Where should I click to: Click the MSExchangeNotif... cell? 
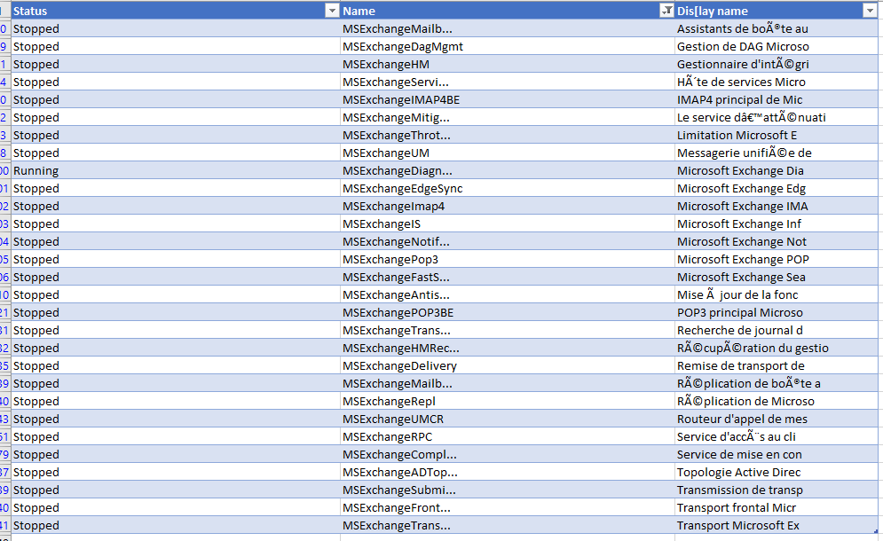pyautogui.click(x=508, y=241)
